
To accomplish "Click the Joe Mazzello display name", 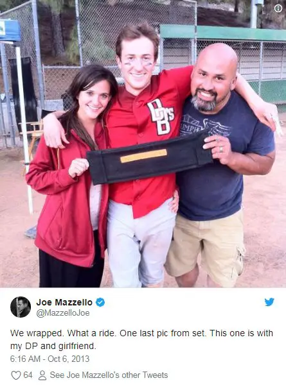I will pyautogui.click(x=64, y=302).
